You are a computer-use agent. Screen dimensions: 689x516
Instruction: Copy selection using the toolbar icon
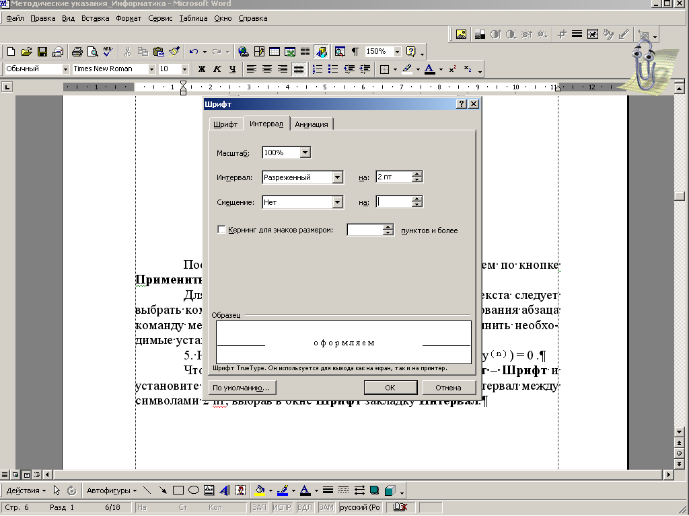pyautogui.click(x=143, y=52)
